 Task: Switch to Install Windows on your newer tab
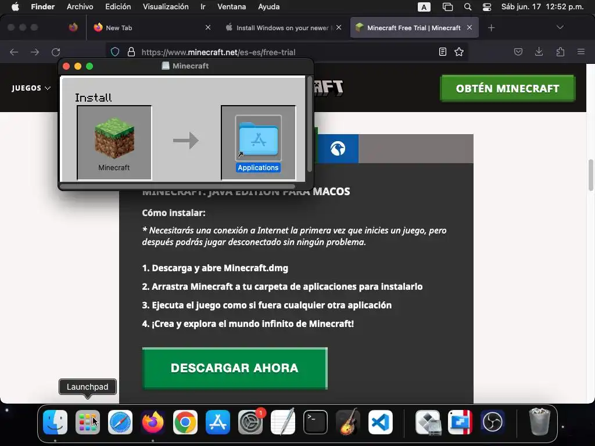[284, 28]
